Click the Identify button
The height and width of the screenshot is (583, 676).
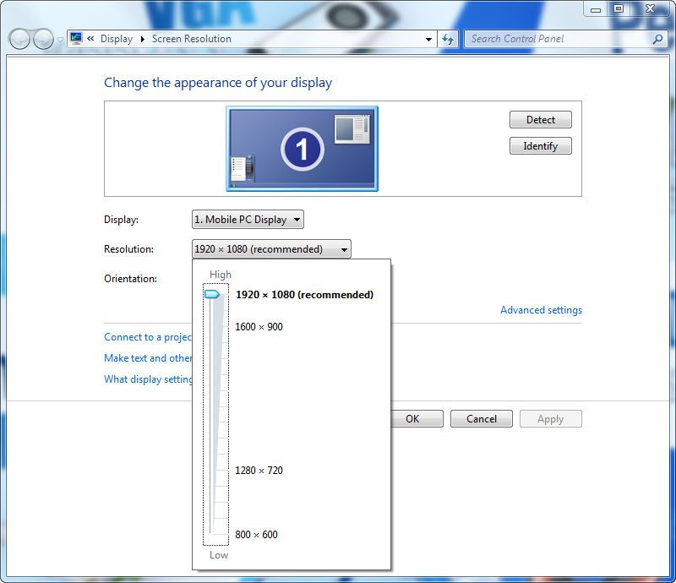coord(540,146)
